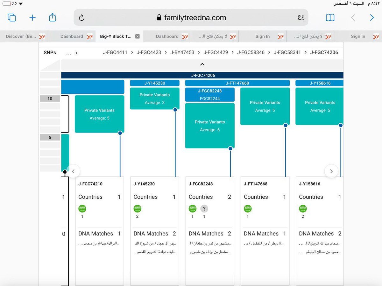
Task: Tap the familytreedna.com address bar
Action: tap(191, 17)
